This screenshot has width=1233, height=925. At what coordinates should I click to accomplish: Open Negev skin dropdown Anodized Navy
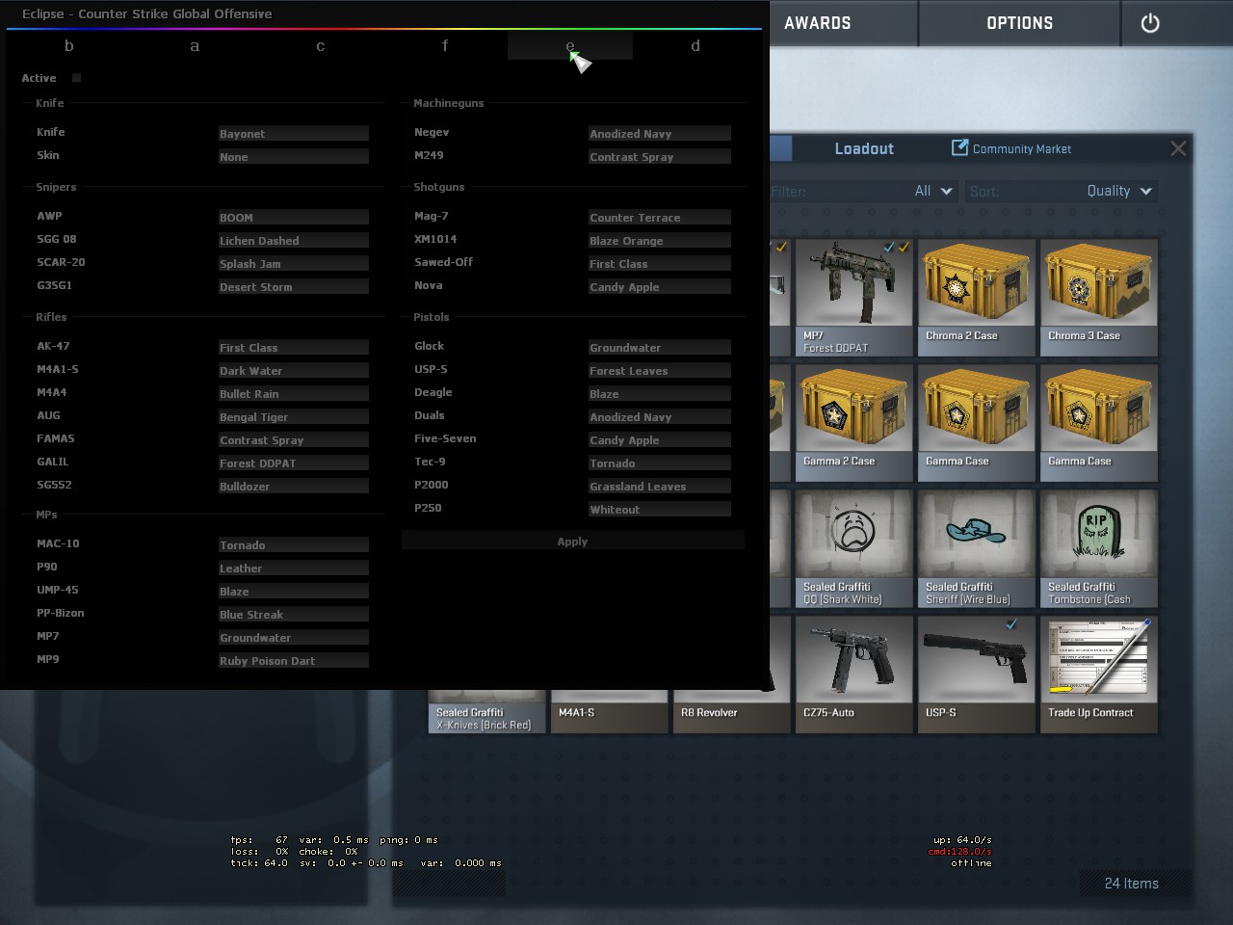660,133
